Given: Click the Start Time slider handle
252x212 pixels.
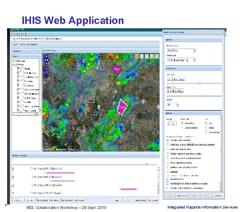Looking at the screenshot, I should [x=199, y=83].
